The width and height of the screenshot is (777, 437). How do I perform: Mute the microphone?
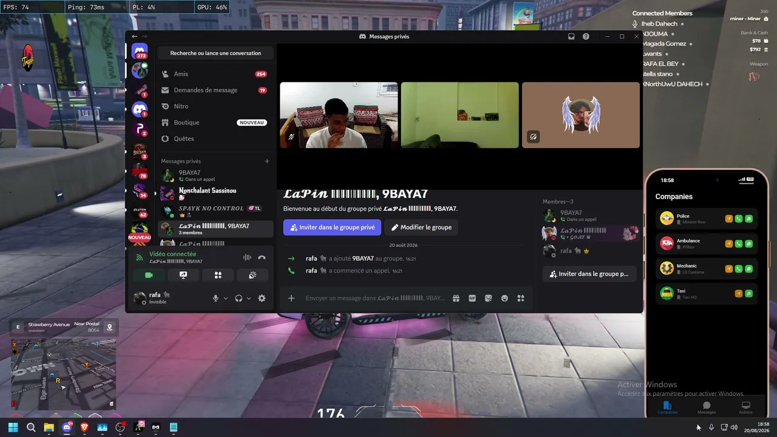click(x=215, y=298)
